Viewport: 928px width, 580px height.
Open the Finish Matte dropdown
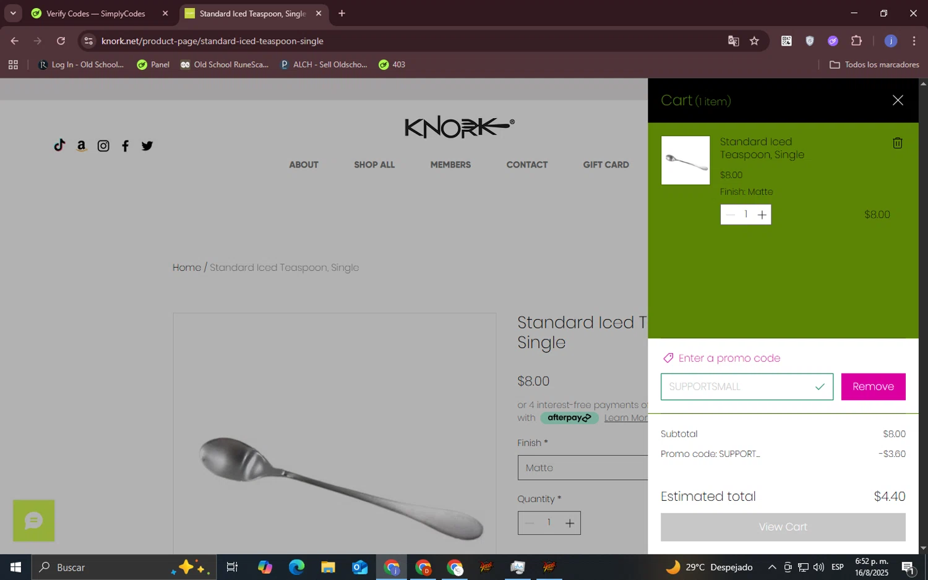tap(583, 467)
